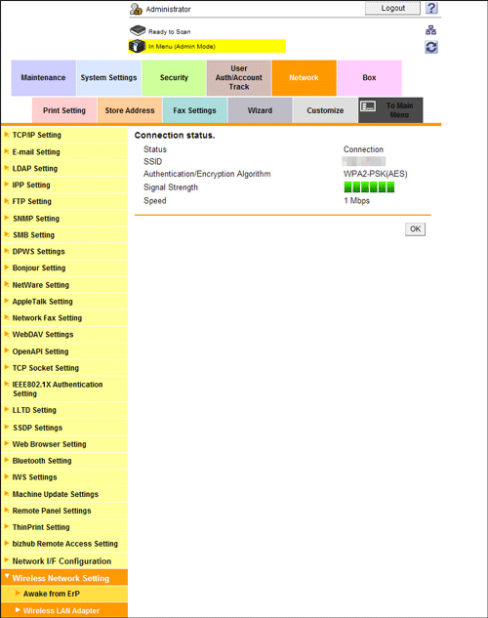This screenshot has width=488, height=618.
Task: Expand SNMP Setting menu
Action: [x=64, y=219]
